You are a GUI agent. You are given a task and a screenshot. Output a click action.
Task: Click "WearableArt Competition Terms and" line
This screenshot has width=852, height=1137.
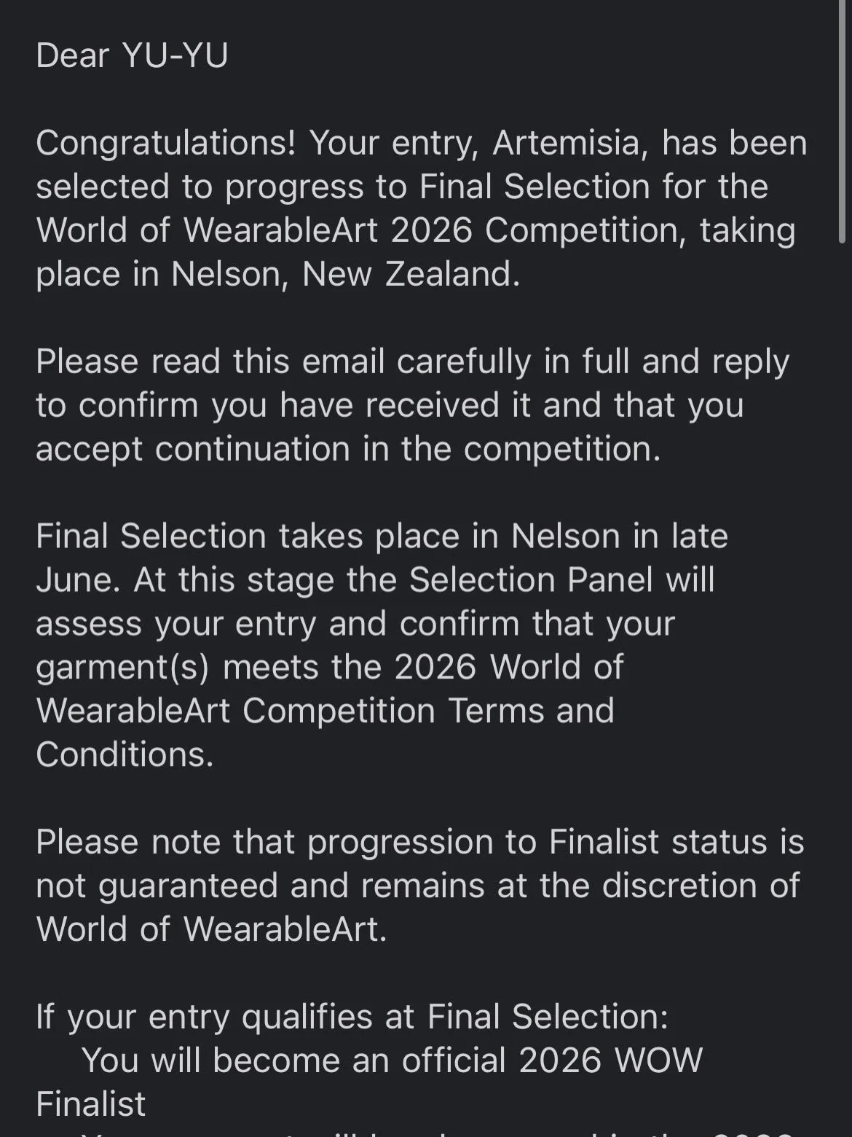pos(325,711)
